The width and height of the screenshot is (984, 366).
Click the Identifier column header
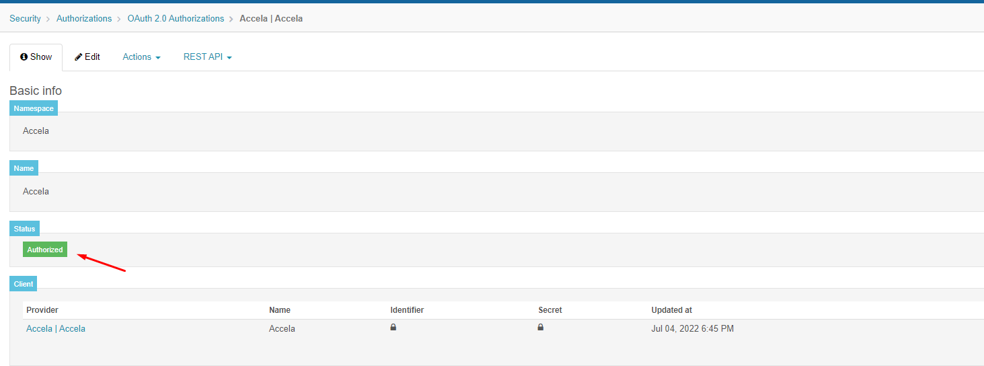click(x=407, y=310)
